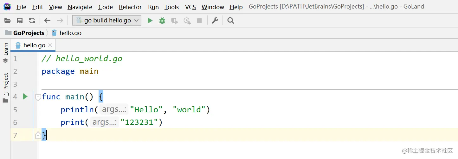Image resolution: width=458 pixels, height=159 pixels.
Task: Open the Navigate menu
Action: click(x=80, y=7)
